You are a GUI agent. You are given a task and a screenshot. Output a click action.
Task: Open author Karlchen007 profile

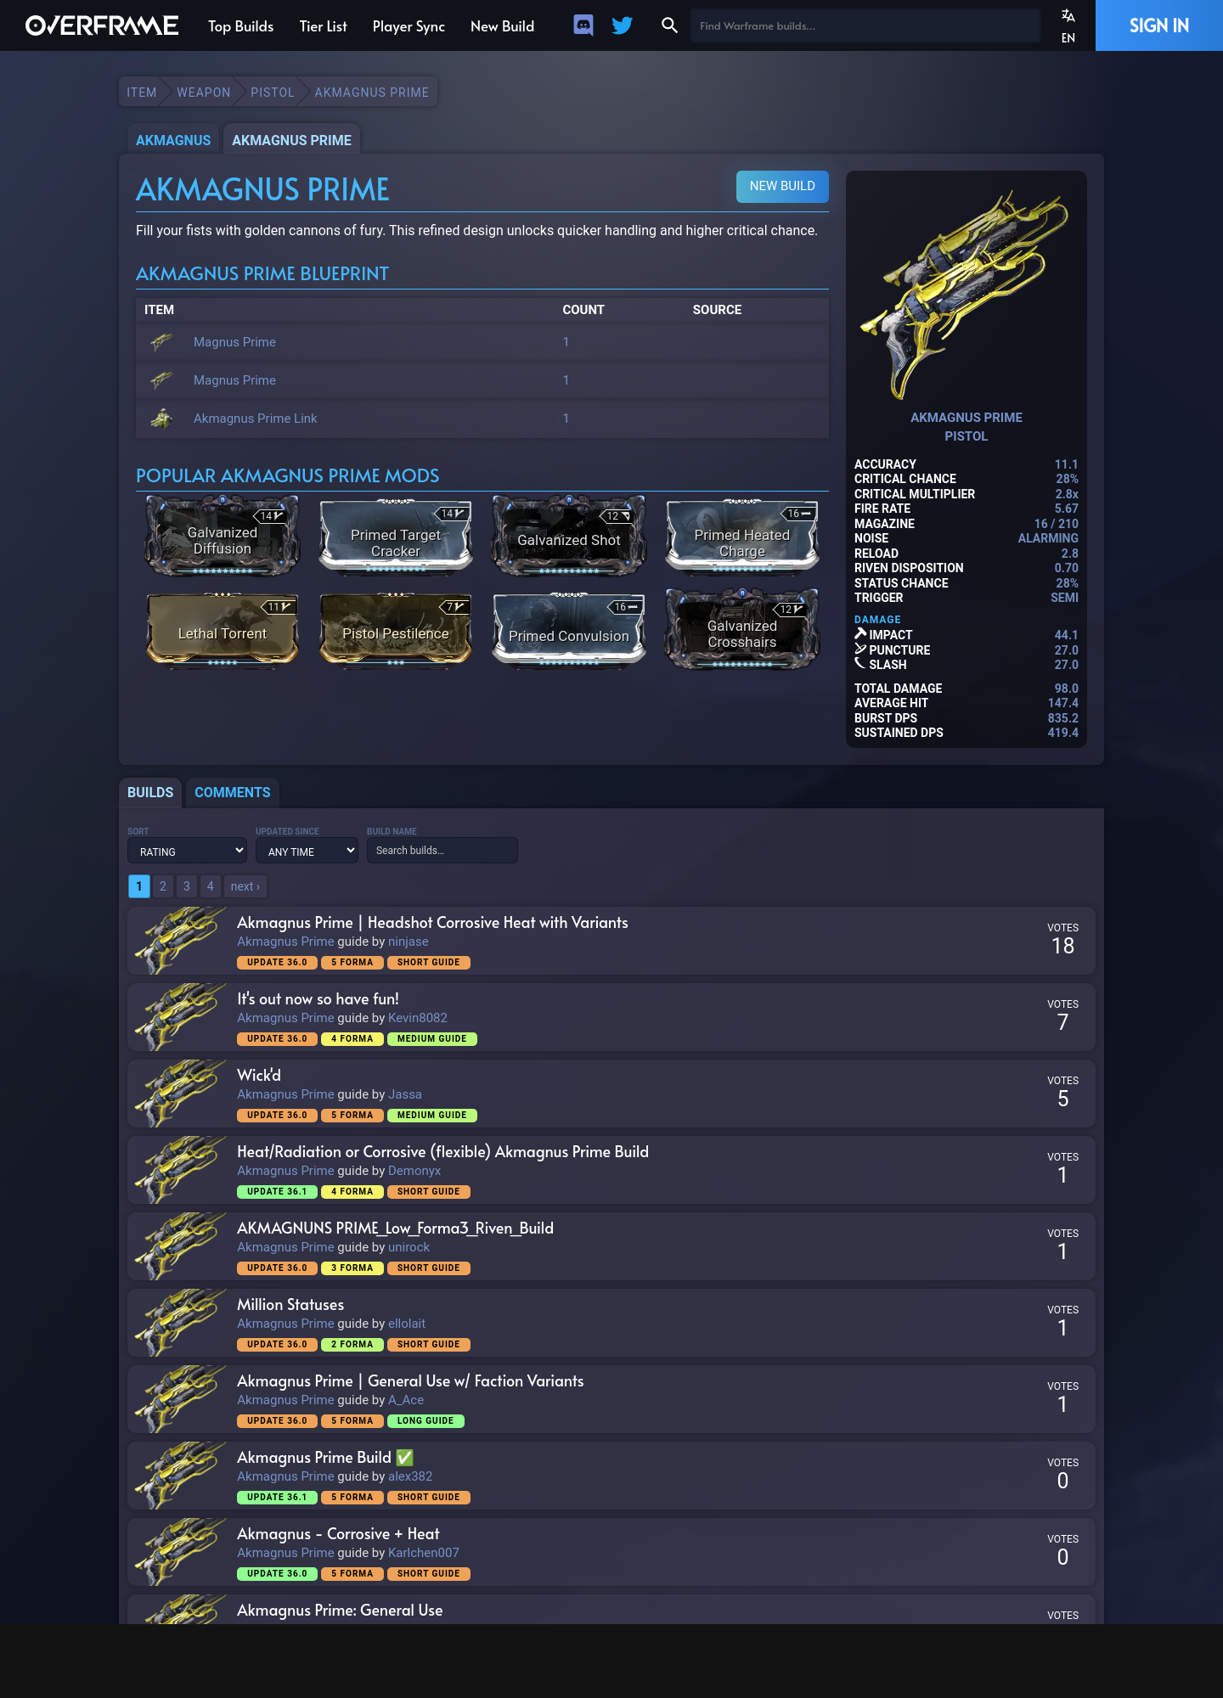pyautogui.click(x=423, y=1553)
